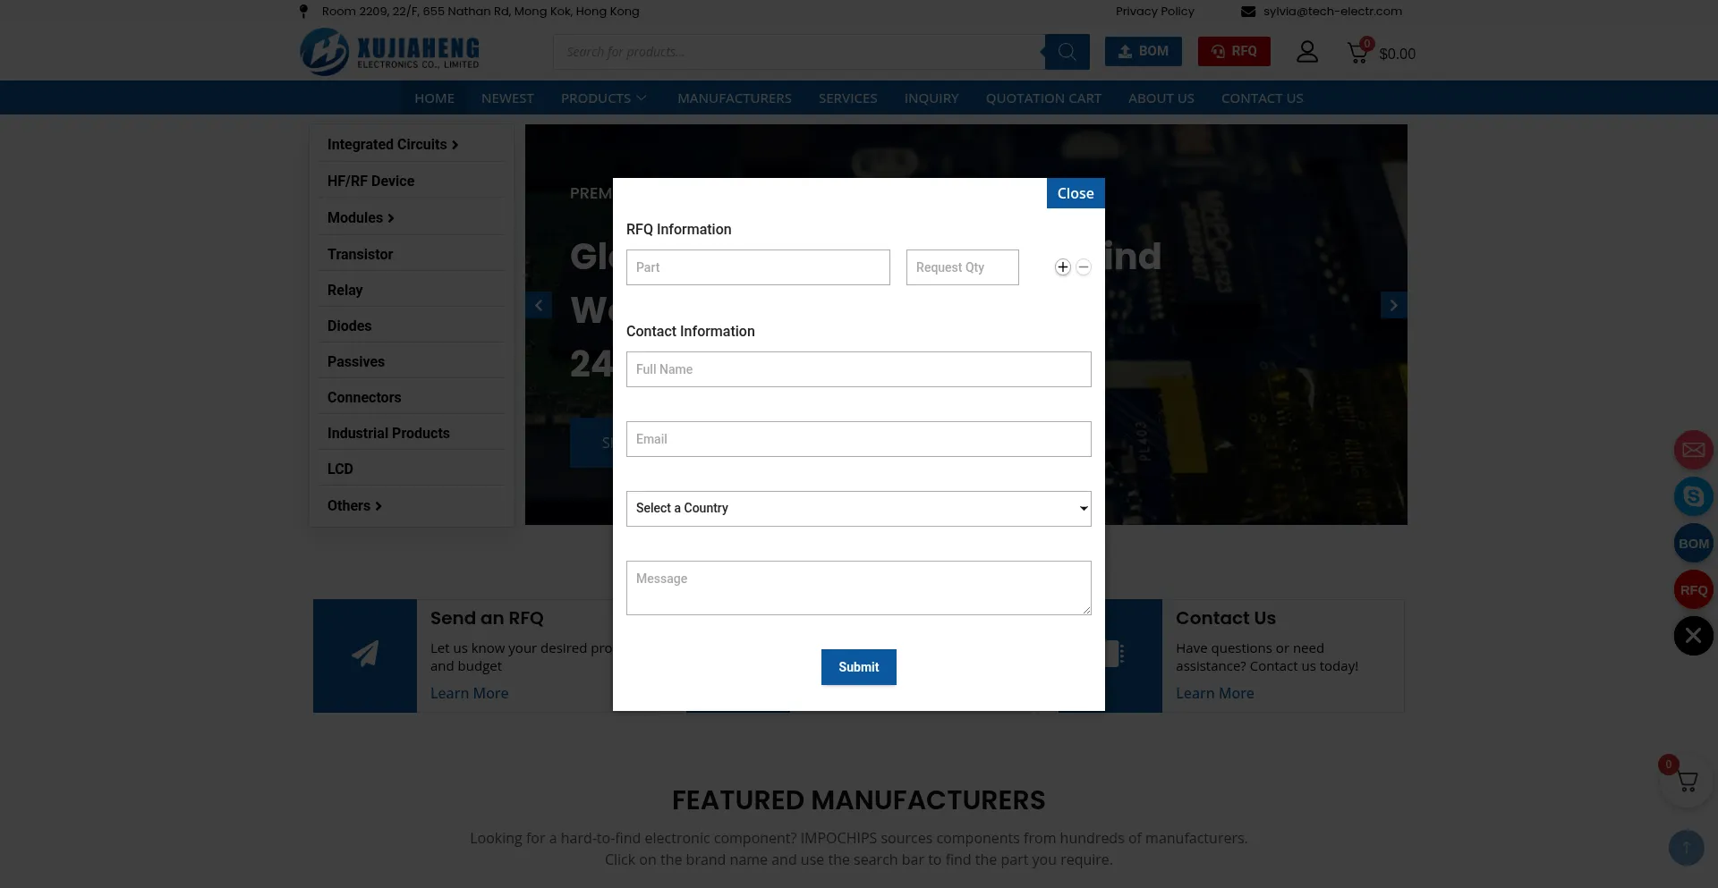This screenshot has height=888, width=1718.
Task: Click the floating blue BOM circle
Action: click(1693, 544)
